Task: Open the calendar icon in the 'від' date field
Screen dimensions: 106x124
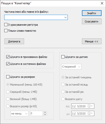Action: pyautogui.click(x=90, y=106)
